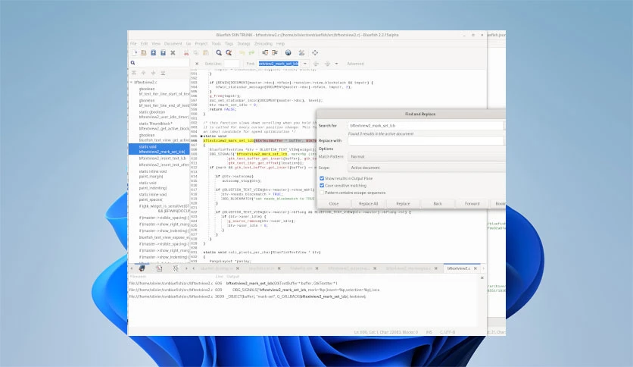Screen dimensions: 633x367
Task: Open the Edit menu
Action: pos(144,44)
